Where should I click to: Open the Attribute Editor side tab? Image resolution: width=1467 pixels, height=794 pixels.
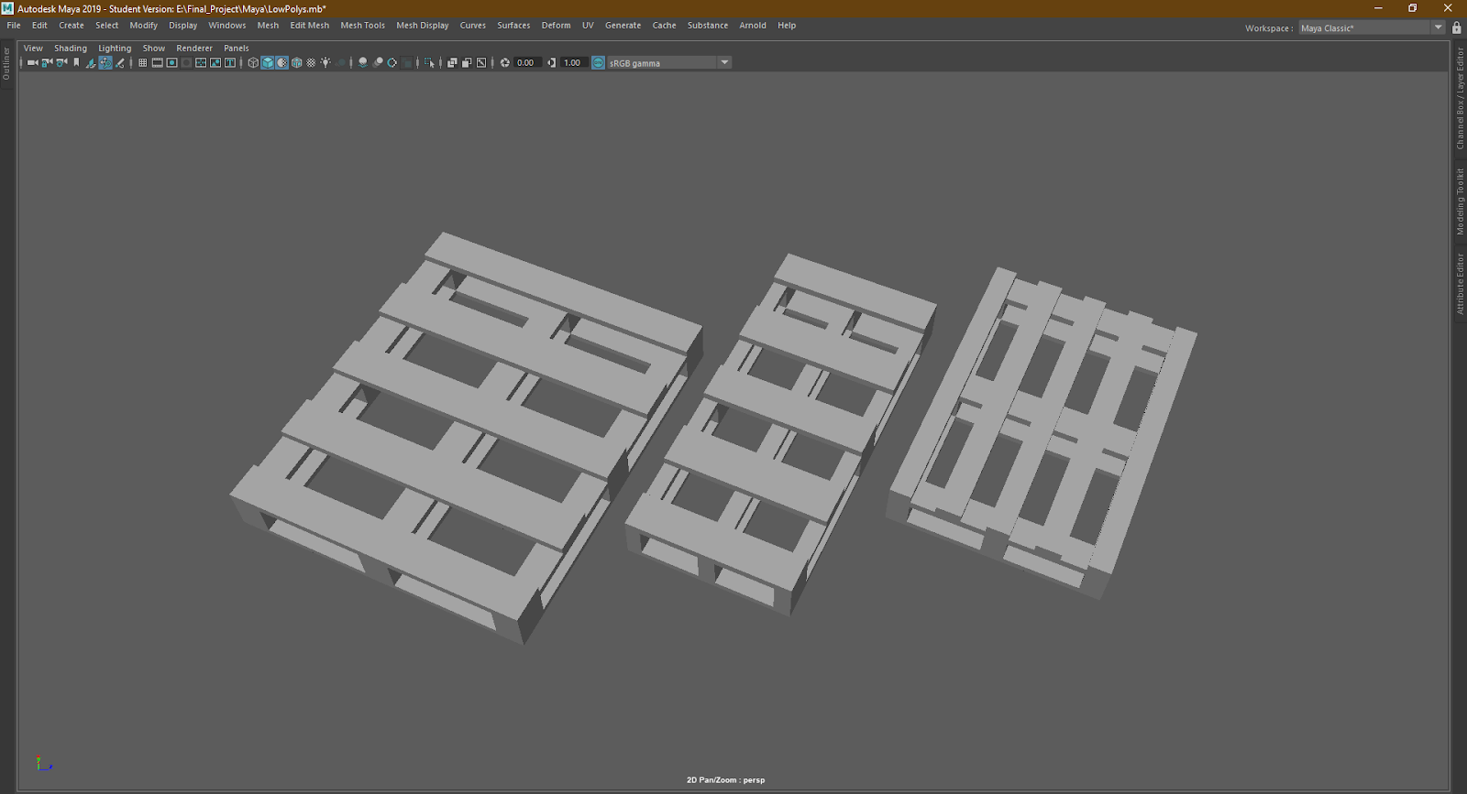coord(1460,284)
